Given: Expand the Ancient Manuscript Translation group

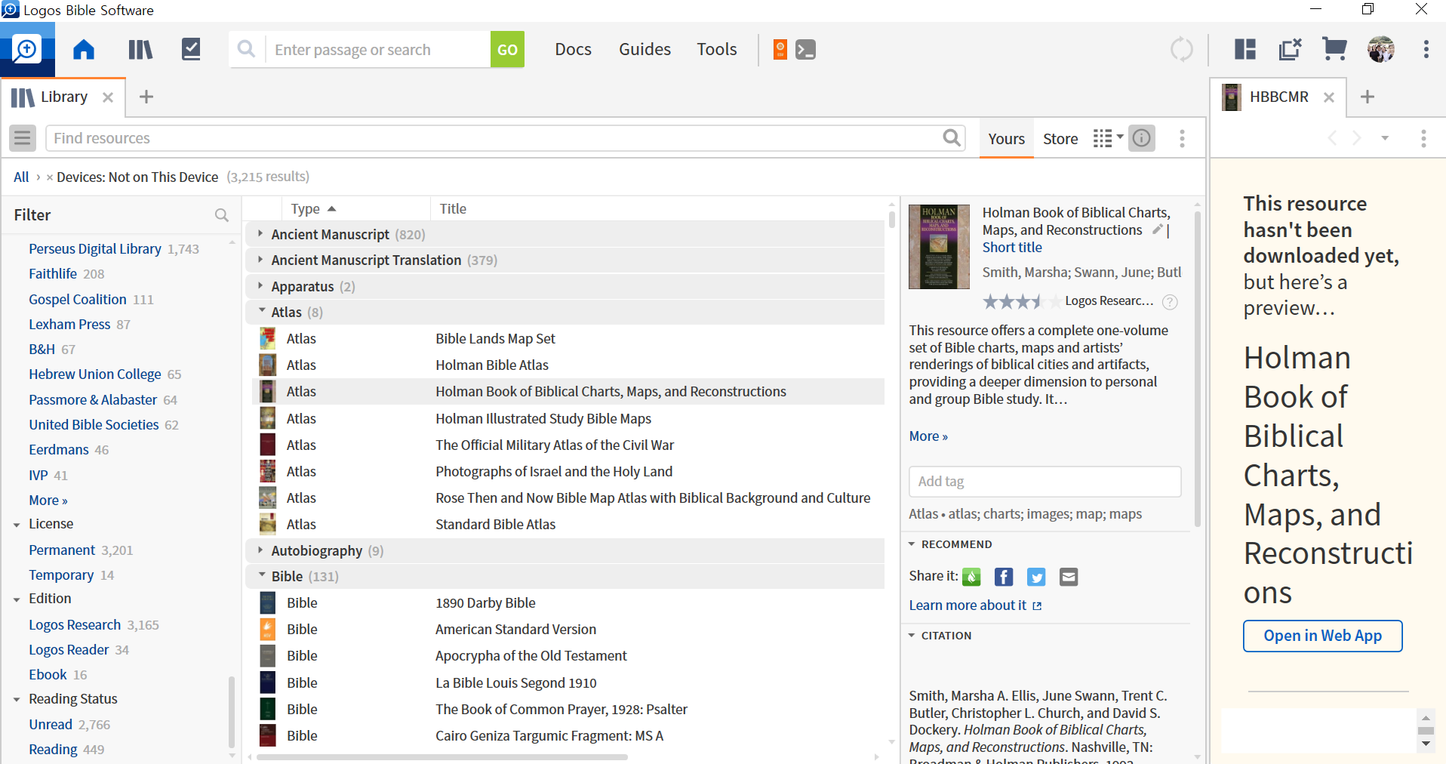Looking at the screenshot, I should tap(260, 260).
